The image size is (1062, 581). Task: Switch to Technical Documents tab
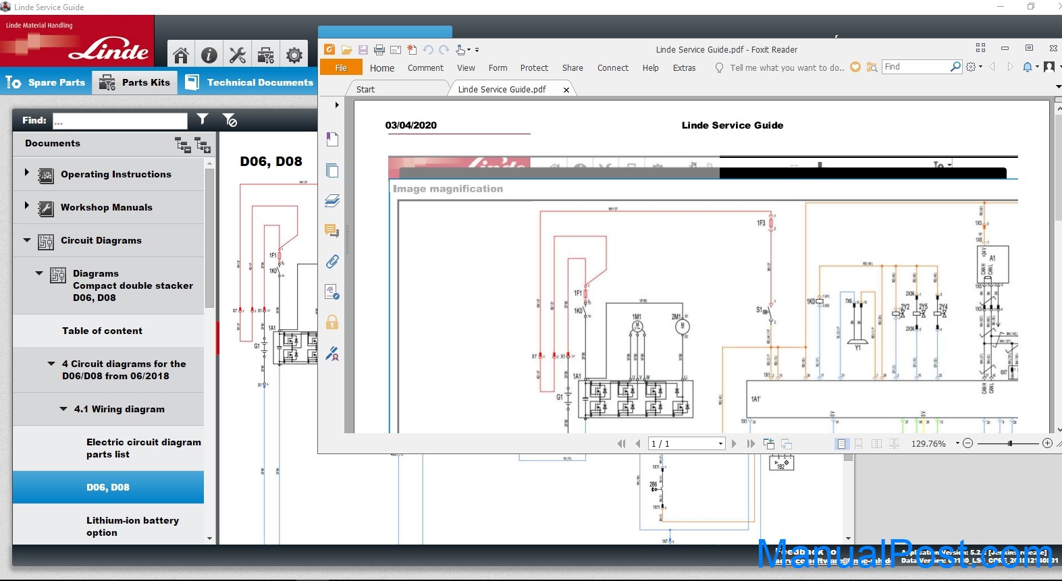click(249, 82)
